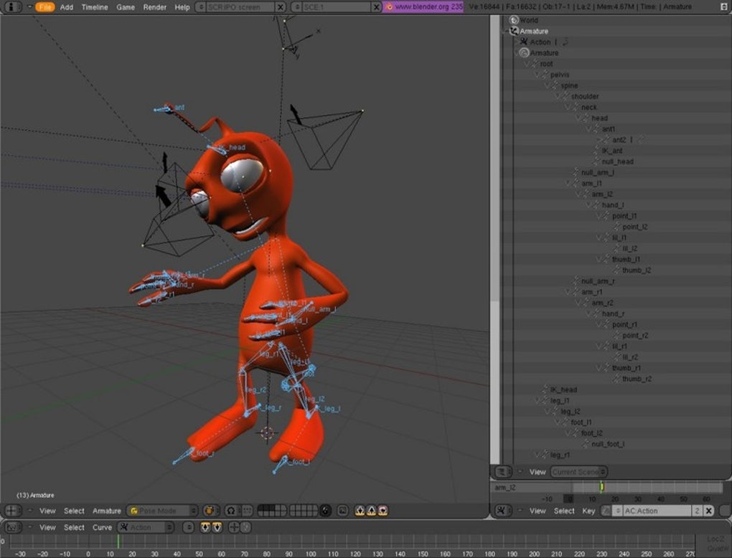Image resolution: width=732 pixels, height=558 pixels.
Task: Toggle the first layer button in 3D header
Action: 261,508
